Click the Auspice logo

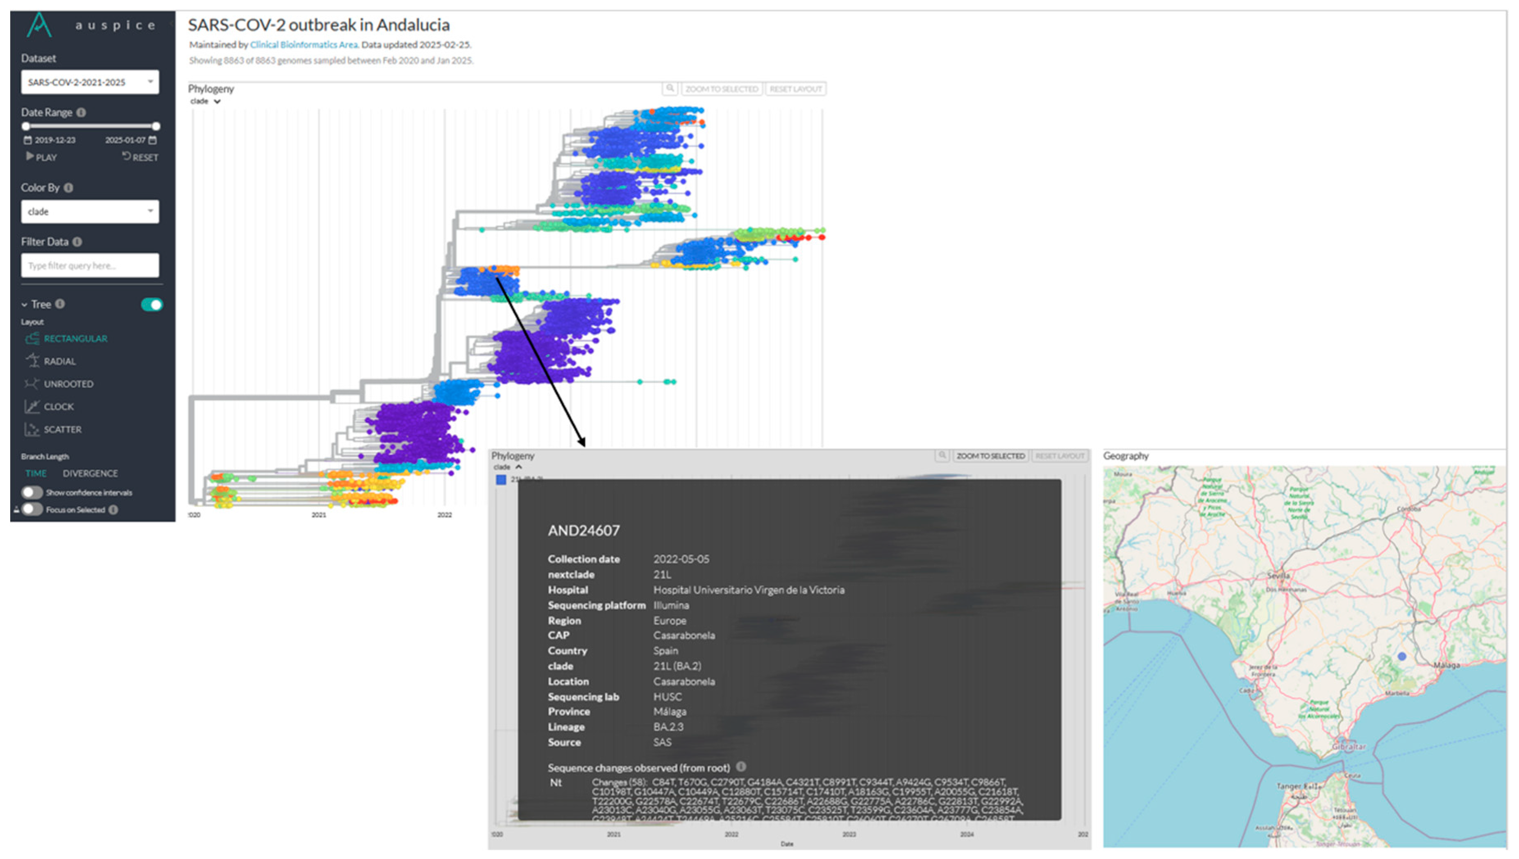[39, 25]
